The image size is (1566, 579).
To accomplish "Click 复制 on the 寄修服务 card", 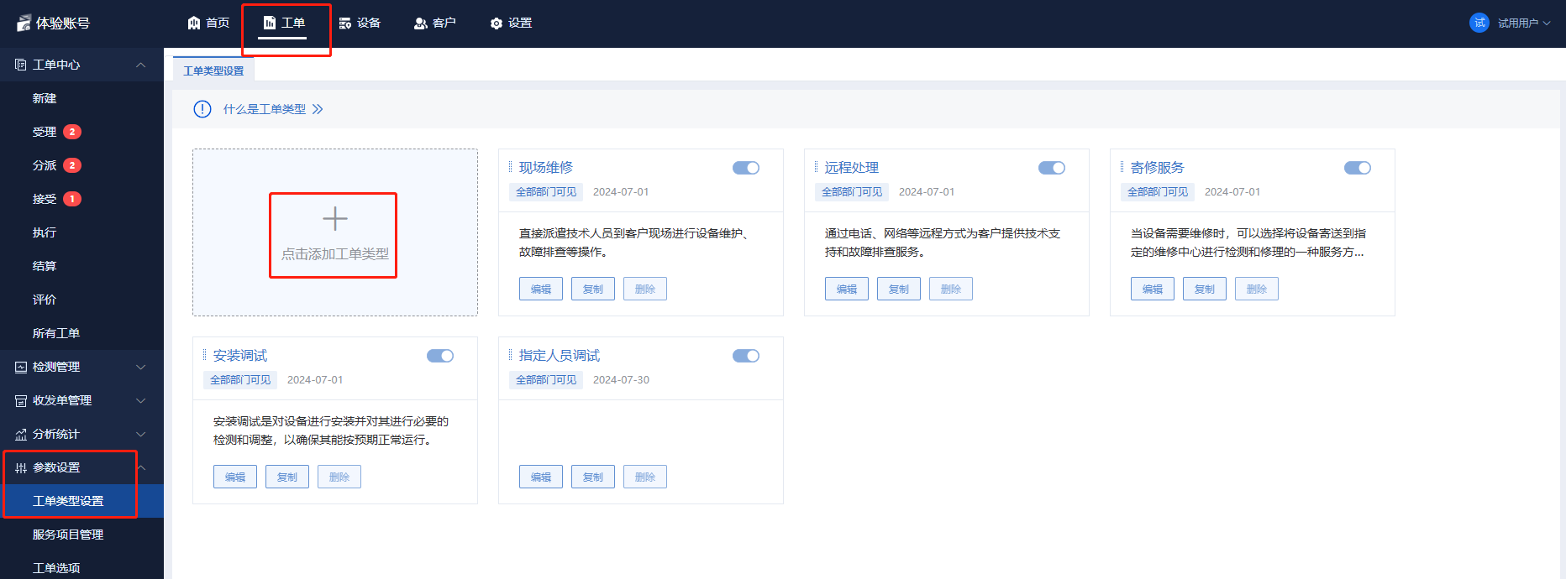I will click(1205, 289).
